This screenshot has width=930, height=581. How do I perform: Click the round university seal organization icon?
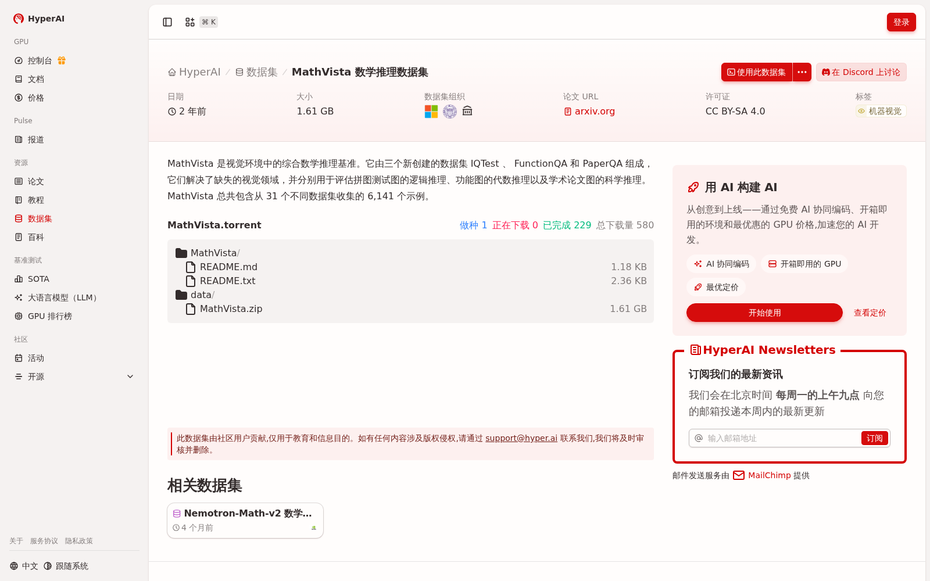(x=450, y=111)
